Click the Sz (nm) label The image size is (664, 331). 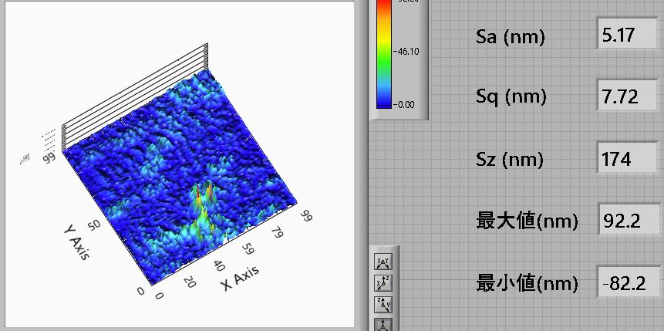(510, 160)
